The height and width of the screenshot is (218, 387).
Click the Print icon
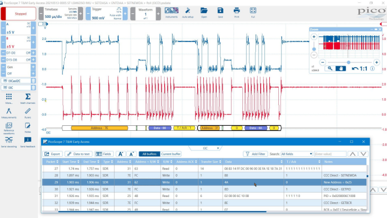pyautogui.click(x=237, y=12)
